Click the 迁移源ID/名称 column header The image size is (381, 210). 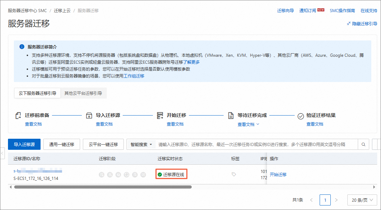(27, 158)
